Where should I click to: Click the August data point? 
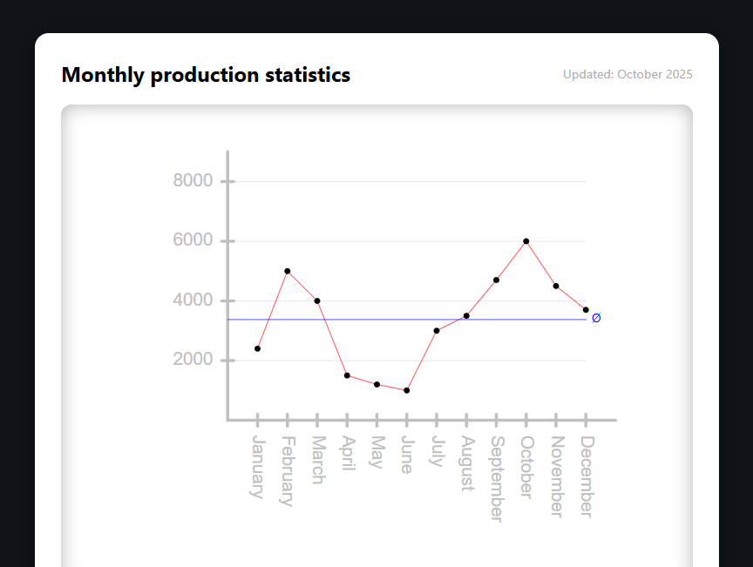click(466, 315)
